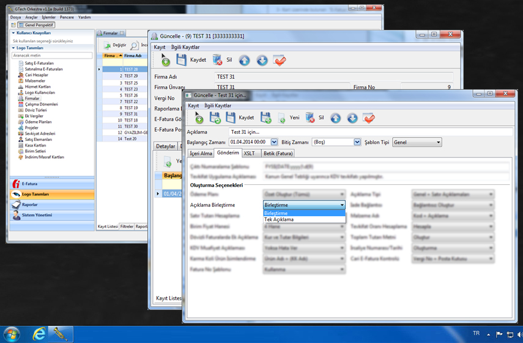Click the add-record cursor icon in Test 31 için window
The height and width of the screenshot is (343, 523).
click(x=199, y=118)
